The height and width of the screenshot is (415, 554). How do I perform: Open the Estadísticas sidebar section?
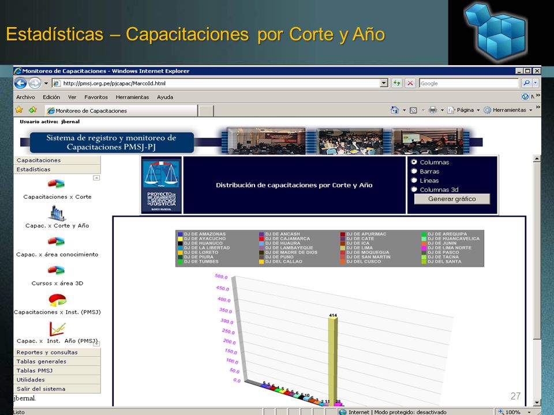coord(57,169)
